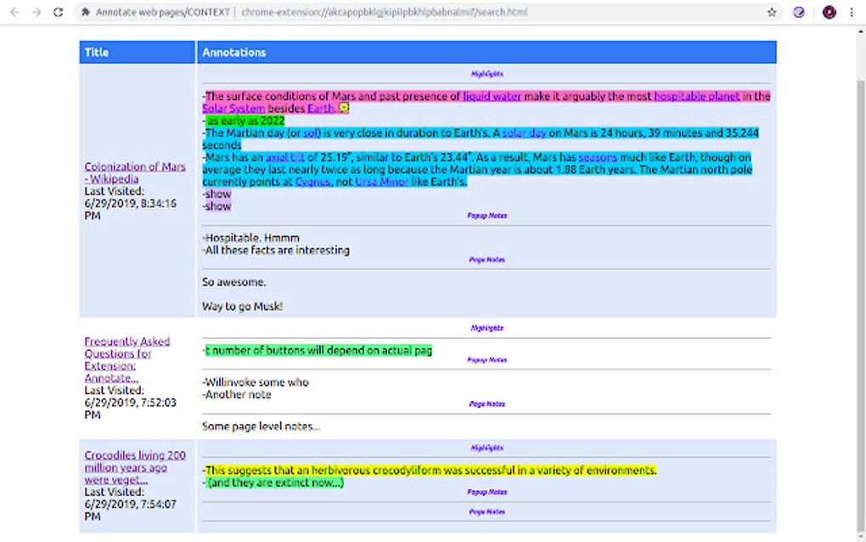This screenshot has width=866, height=542.
Task: Click the 'liquid water' hyperlink
Action: [493, 96]
